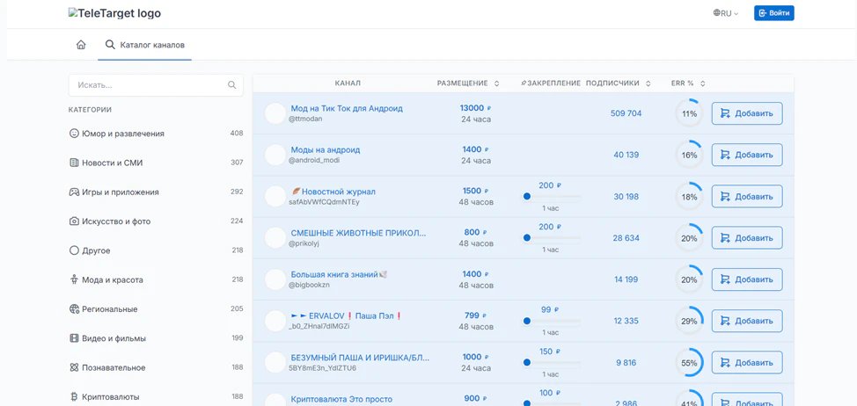
Task: Open Большая книга знаний channel link
Action: [339, 274]
